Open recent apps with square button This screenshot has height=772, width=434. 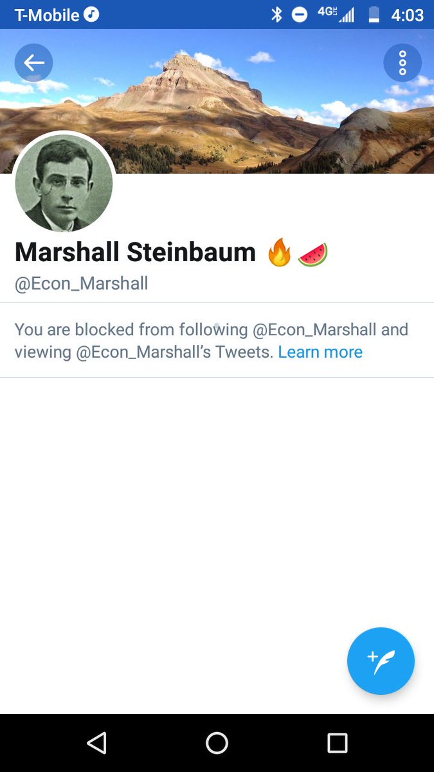tap(337, 743)
